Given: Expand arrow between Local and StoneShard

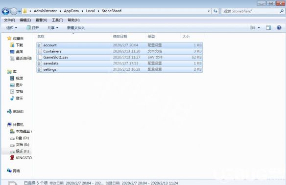Looking at the screenshot, I should point(98,11).
